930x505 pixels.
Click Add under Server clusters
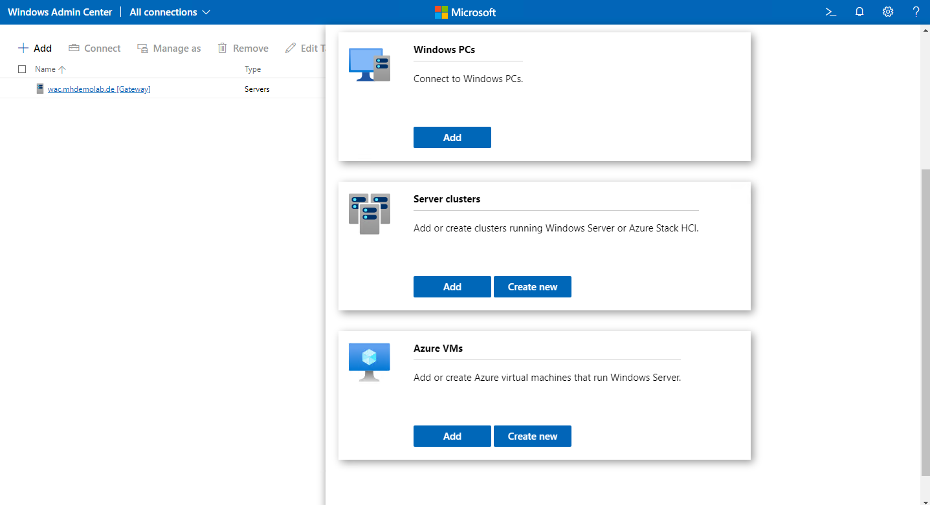click(x=452, y=286)
